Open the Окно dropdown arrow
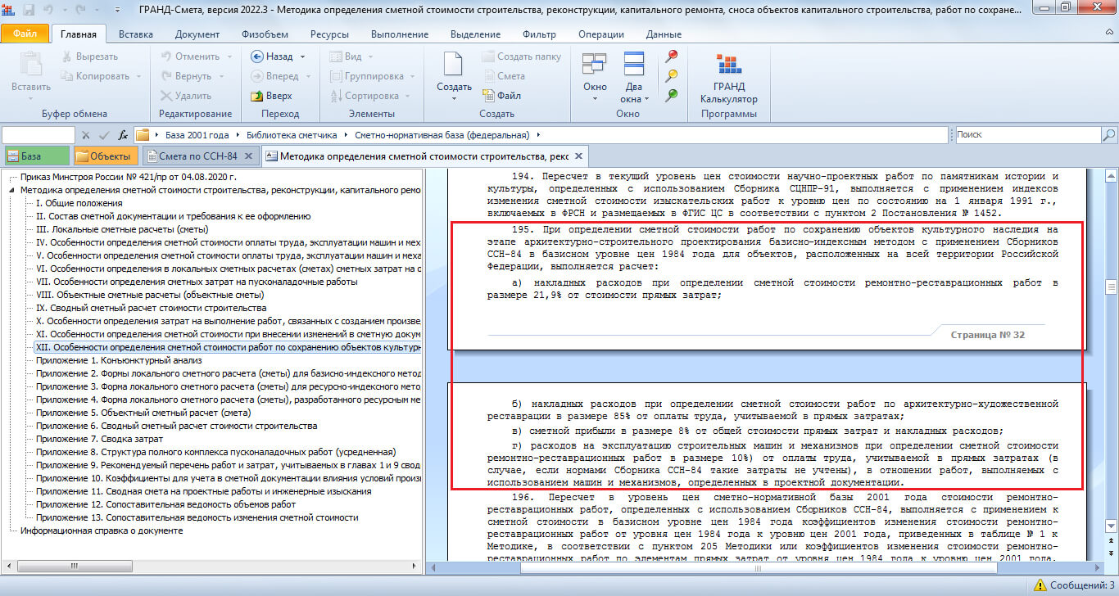This screenshot has width=1119, height=596. point(595,99)
